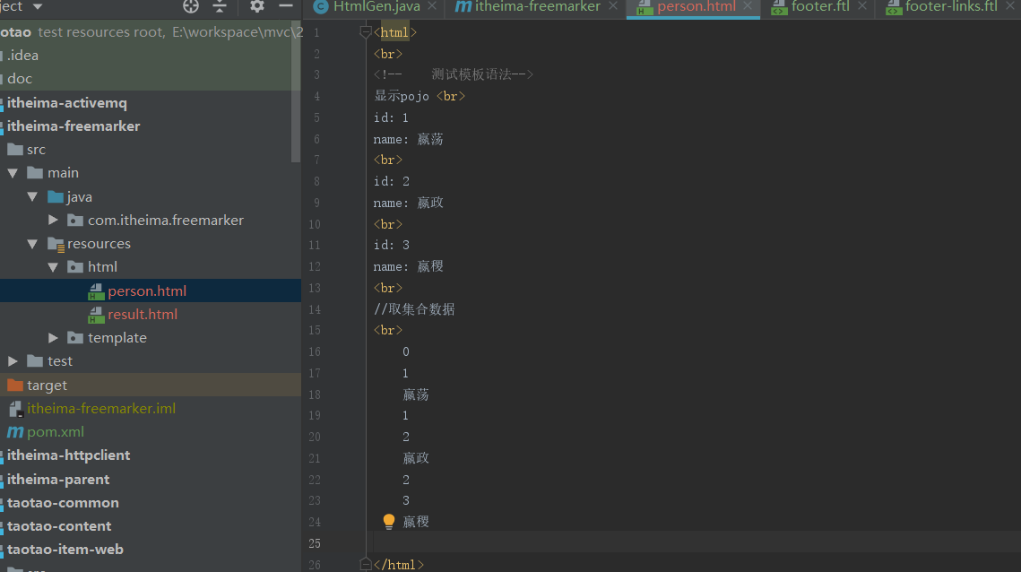Screen dimensions: 1021x572
Task: Click the pom.xml Maven icon
Action: click(x=15, y=432)
